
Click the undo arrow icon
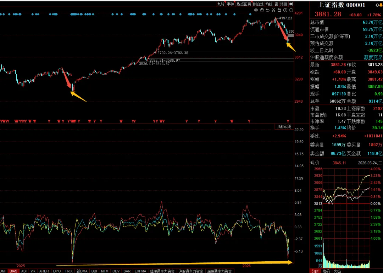point(268,10)
